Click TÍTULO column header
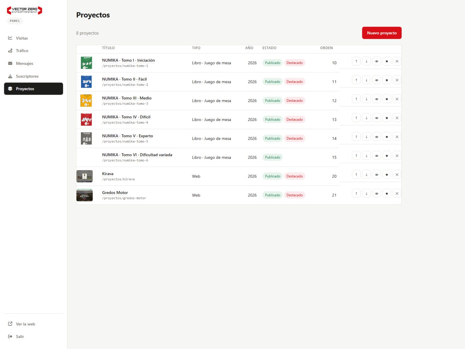 click(x=108, y=48)
